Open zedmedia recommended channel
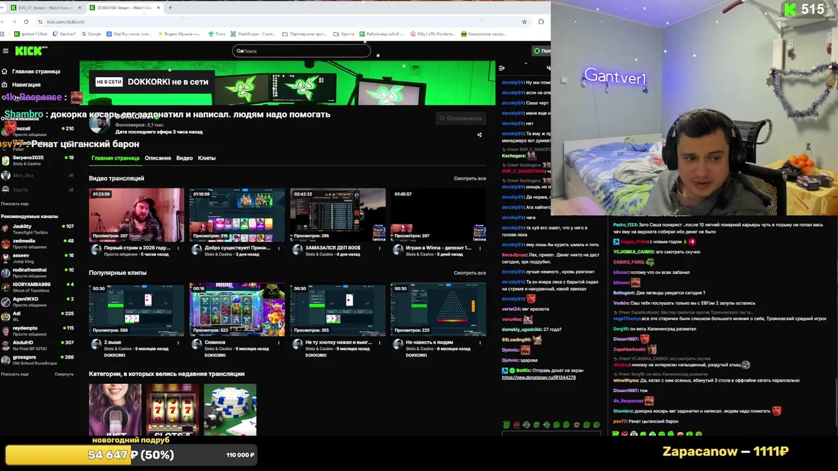The height and width of the screenshot is (471, 838). (x=37, y=243)
